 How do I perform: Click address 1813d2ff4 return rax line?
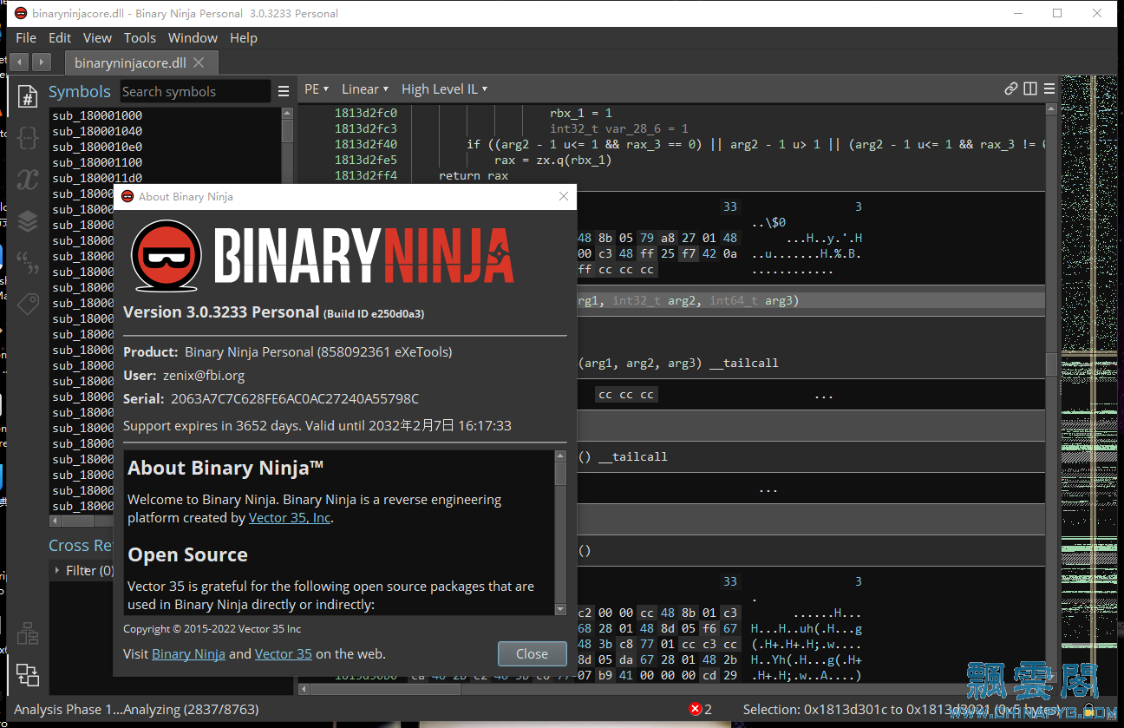(366, 175)
